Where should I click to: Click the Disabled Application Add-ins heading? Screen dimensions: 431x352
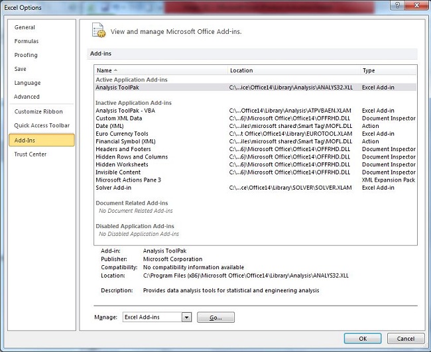point(135,226)
